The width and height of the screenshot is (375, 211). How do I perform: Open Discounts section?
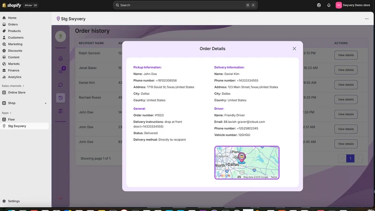[15, 51]
